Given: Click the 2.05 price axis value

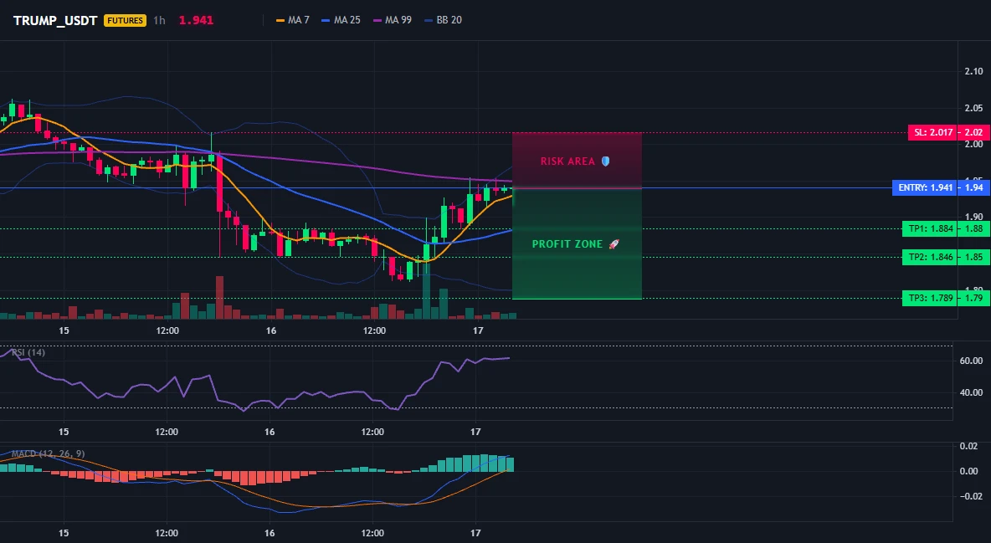Looking at the screenshot, I should [974, 108].
